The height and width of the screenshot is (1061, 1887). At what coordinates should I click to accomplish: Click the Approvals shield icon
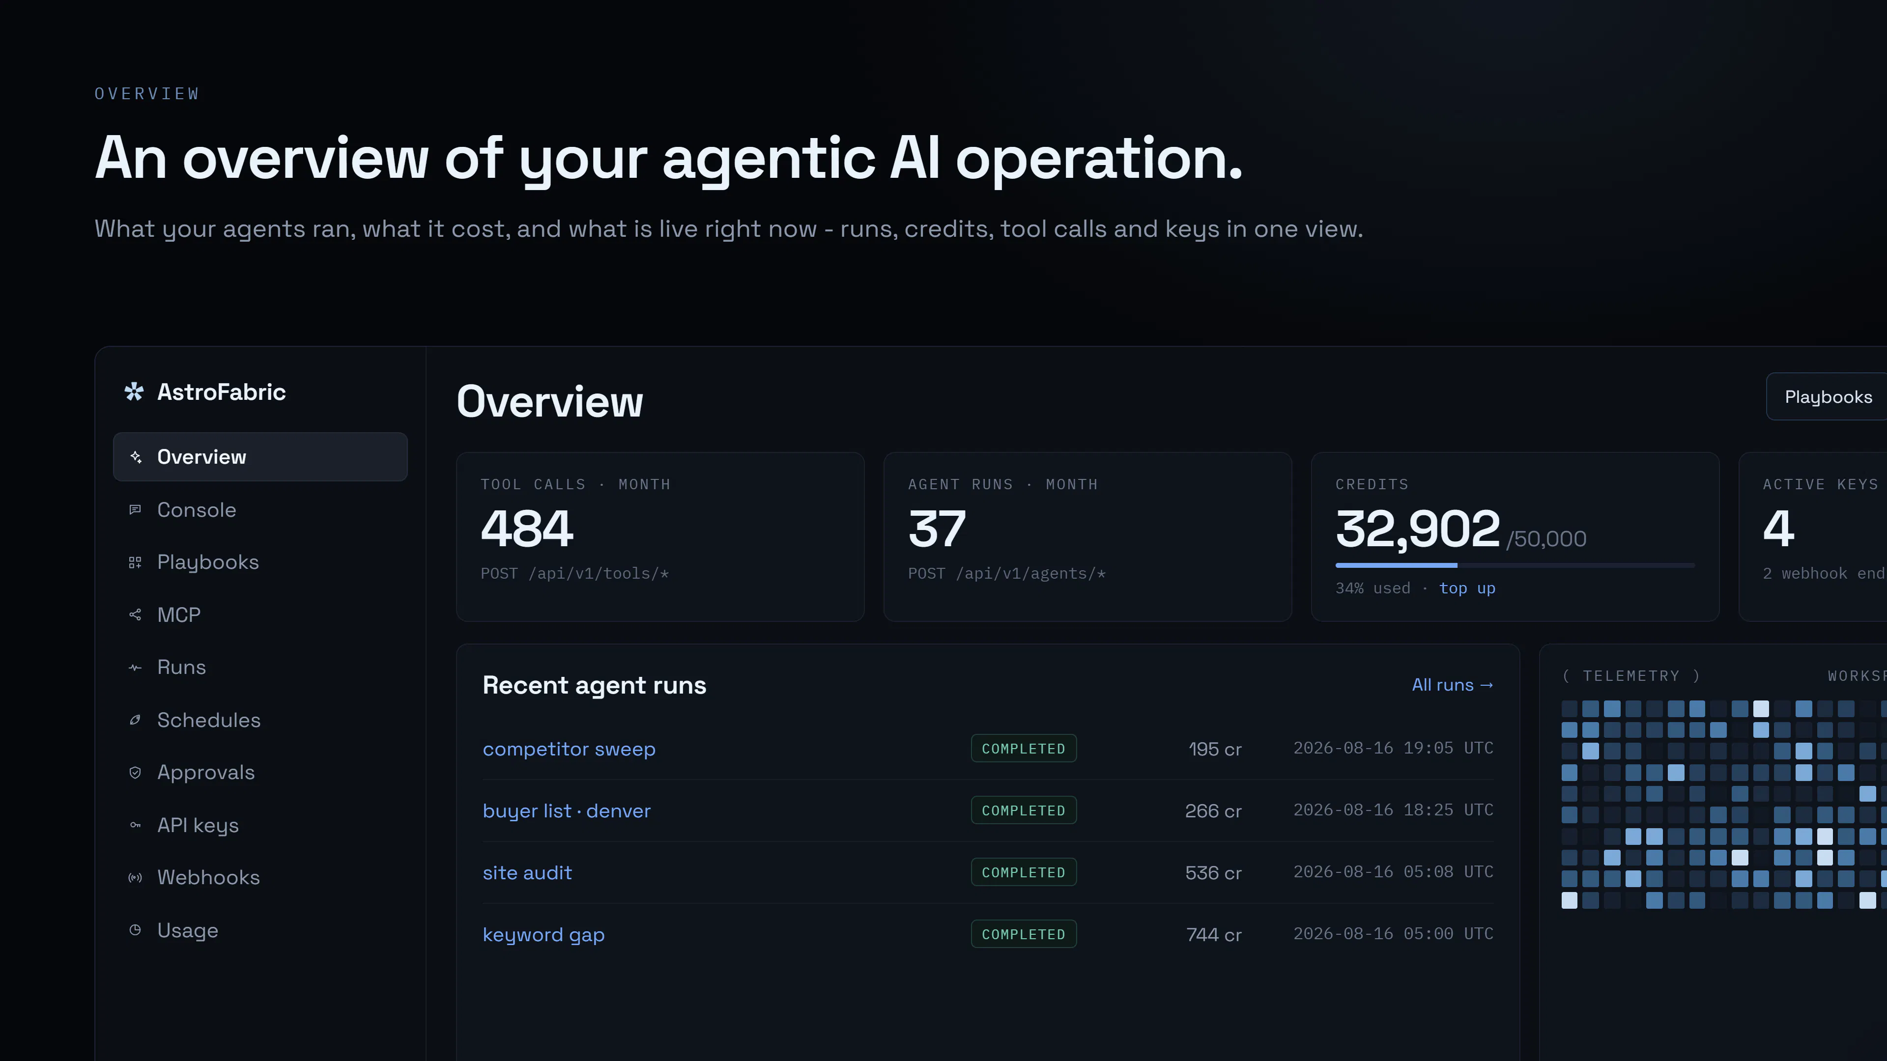pyautogui.click(x=135, y=773)
